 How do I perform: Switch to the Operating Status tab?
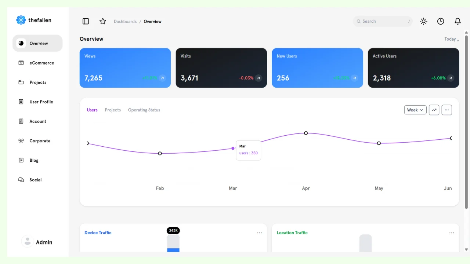pos(144,110)
